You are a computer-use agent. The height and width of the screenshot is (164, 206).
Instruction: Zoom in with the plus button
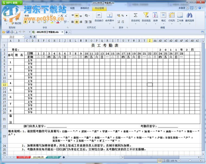201,160
